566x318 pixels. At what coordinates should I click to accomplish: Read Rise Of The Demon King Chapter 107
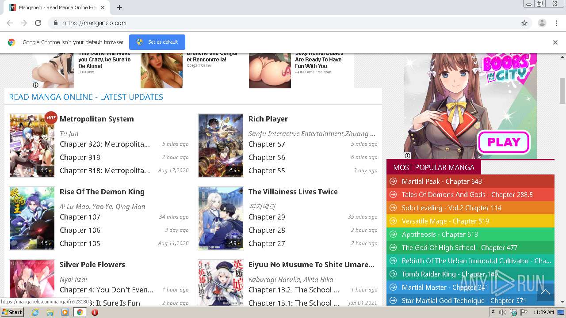pos(80,217)
